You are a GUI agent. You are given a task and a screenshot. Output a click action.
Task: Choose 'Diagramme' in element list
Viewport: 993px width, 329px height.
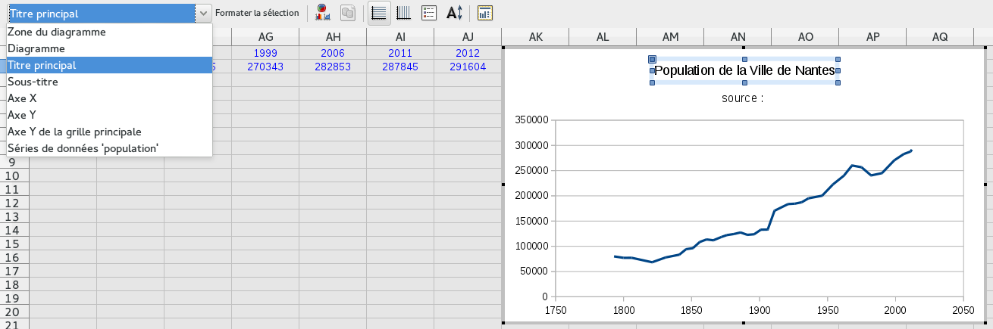click(x=36, y=48)
